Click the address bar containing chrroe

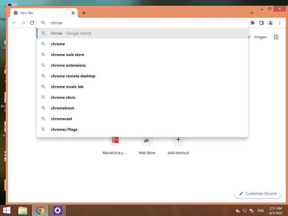click(x=142, y=23)
